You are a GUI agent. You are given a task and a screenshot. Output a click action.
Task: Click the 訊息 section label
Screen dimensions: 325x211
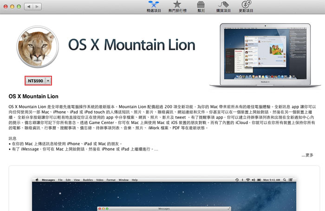click(13, 138)
